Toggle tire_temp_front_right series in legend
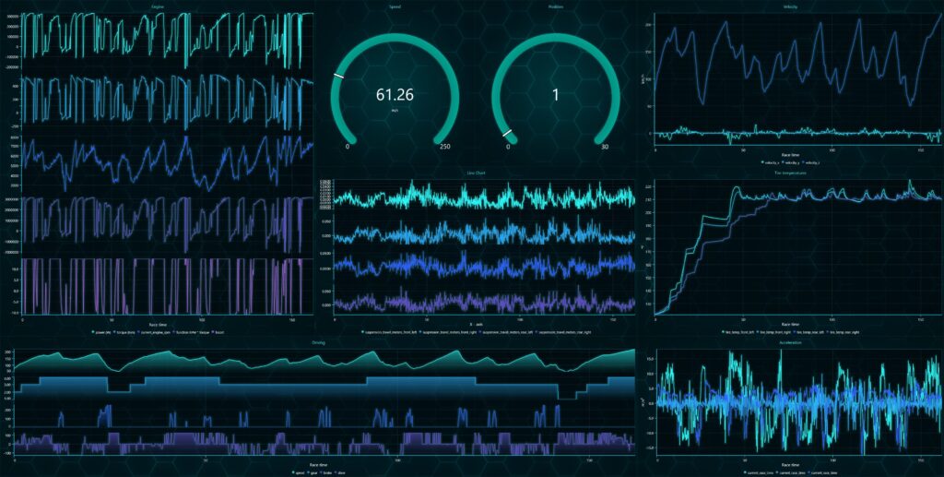 (x=773, y=332)
